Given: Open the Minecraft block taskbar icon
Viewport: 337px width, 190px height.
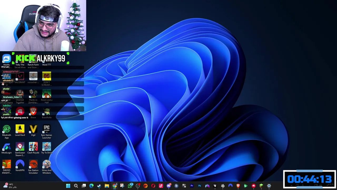Looking at the screenshot, I should (261, 186).
